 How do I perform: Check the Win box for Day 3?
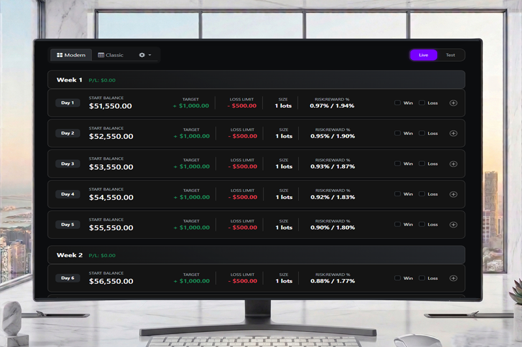397,163
